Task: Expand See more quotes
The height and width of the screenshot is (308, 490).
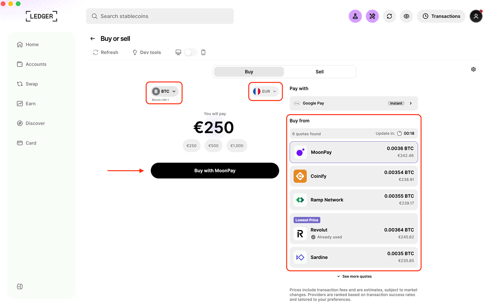Action: tap(354, 277)
